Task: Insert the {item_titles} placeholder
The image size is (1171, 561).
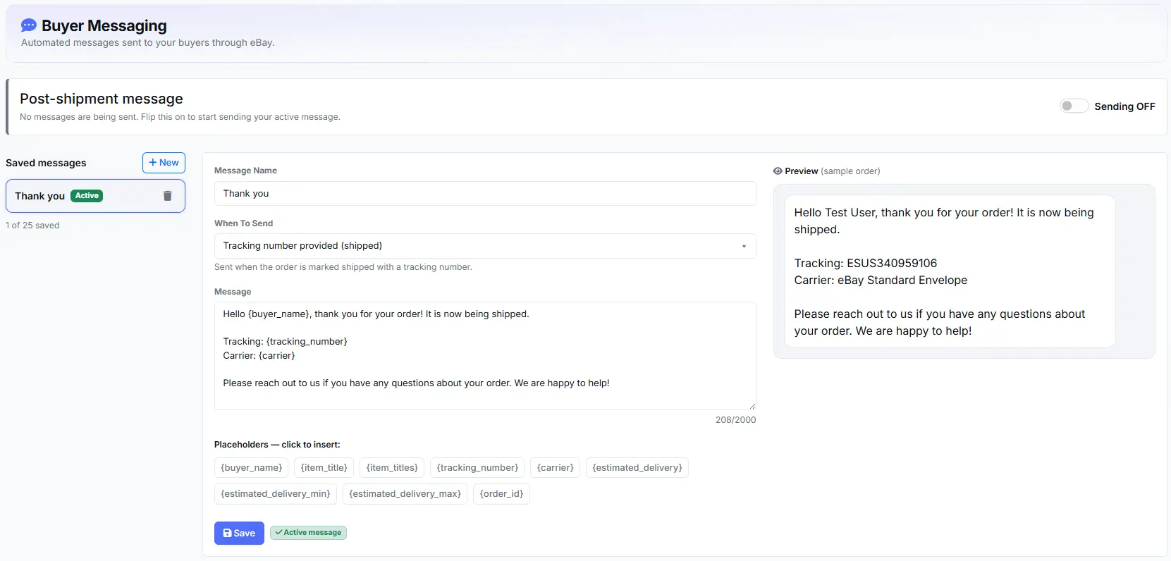Action: [392, 468]
